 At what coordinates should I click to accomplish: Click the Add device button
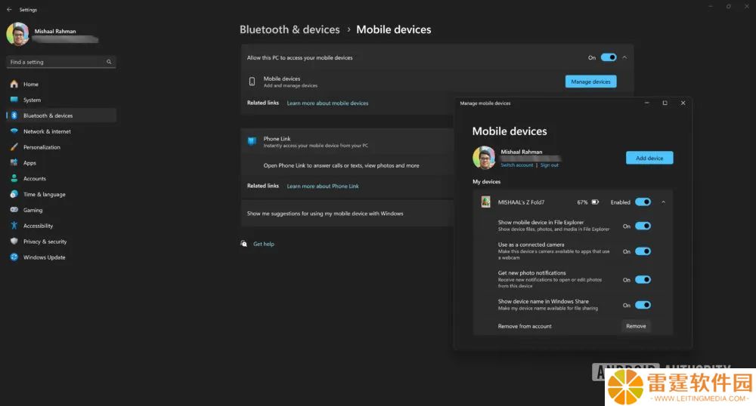click(649, 158)
